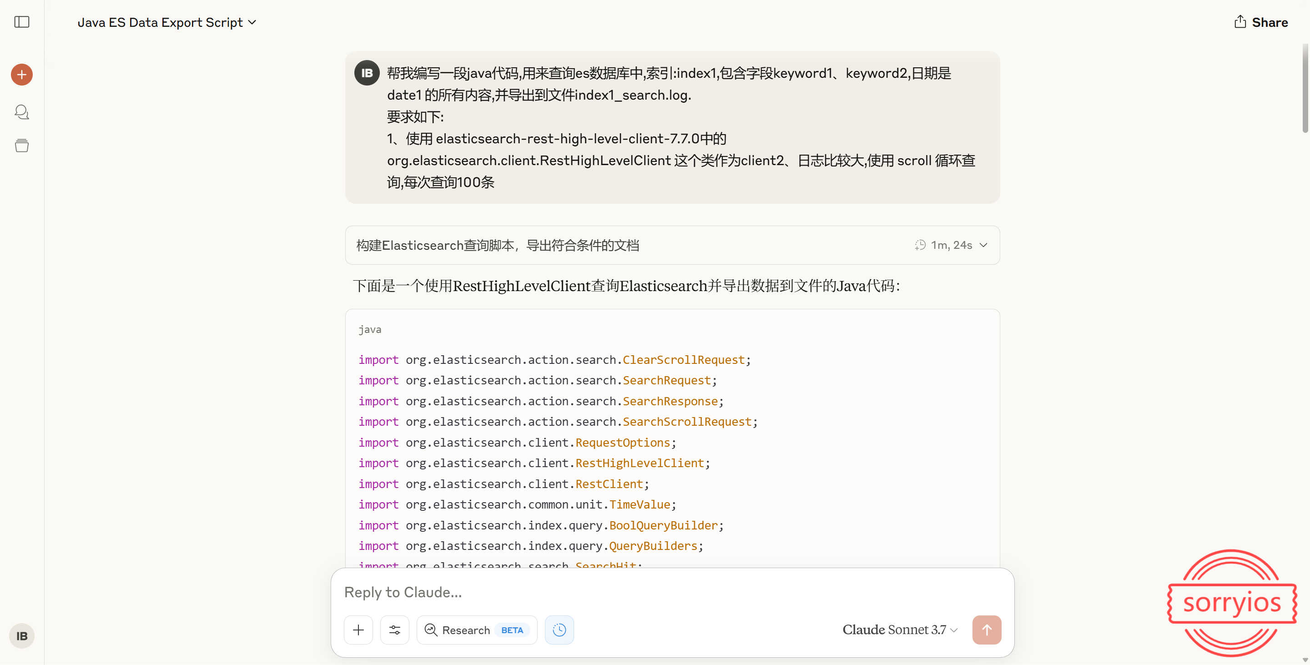This screenshot has height=665, width=1310.
Task: Click the QueryBuilders import line
Action: pyautogui.click(x=530, y=546)
